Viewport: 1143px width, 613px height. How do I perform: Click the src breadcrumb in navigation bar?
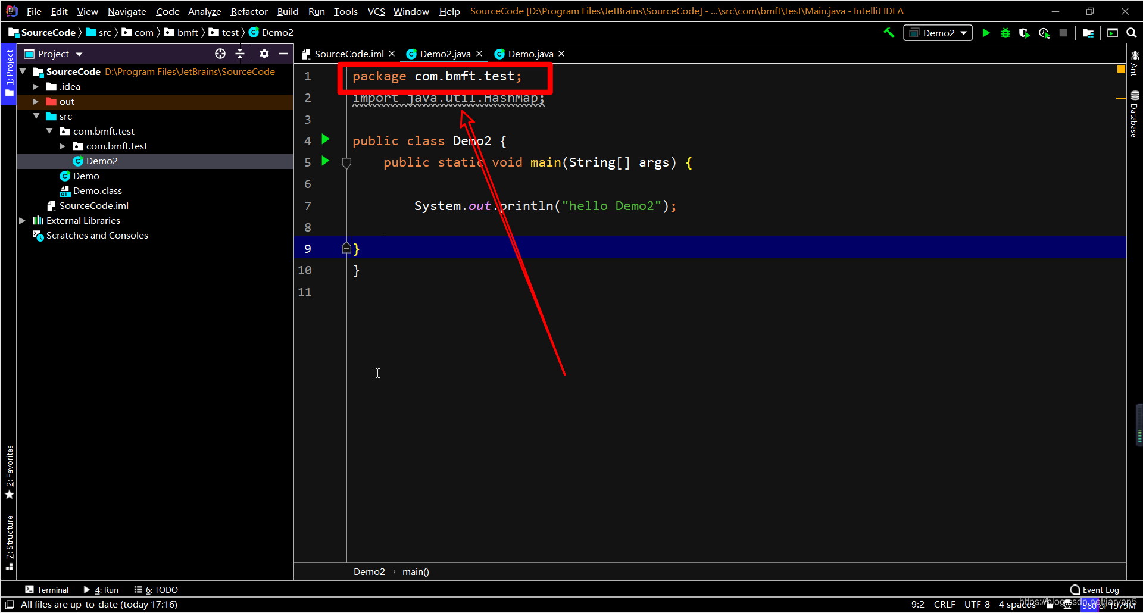pos(99,33)
